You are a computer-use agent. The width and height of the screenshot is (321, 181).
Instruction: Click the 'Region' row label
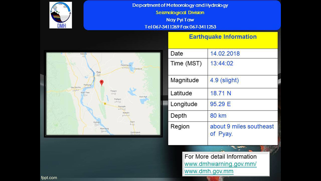[x=180, y=127]
